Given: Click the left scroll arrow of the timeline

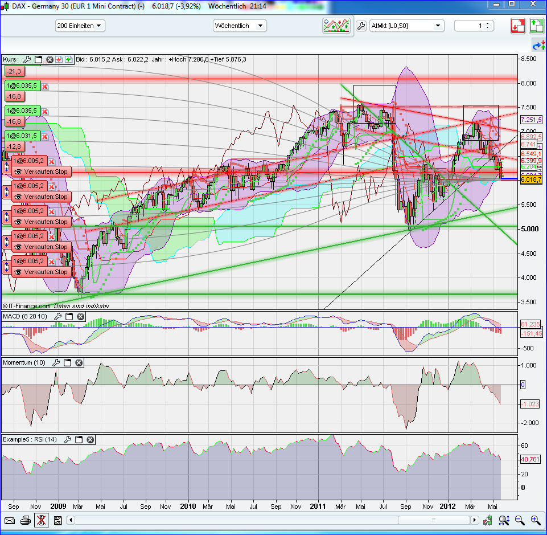Looking at the screenshot, I should (x=71, y=520).
